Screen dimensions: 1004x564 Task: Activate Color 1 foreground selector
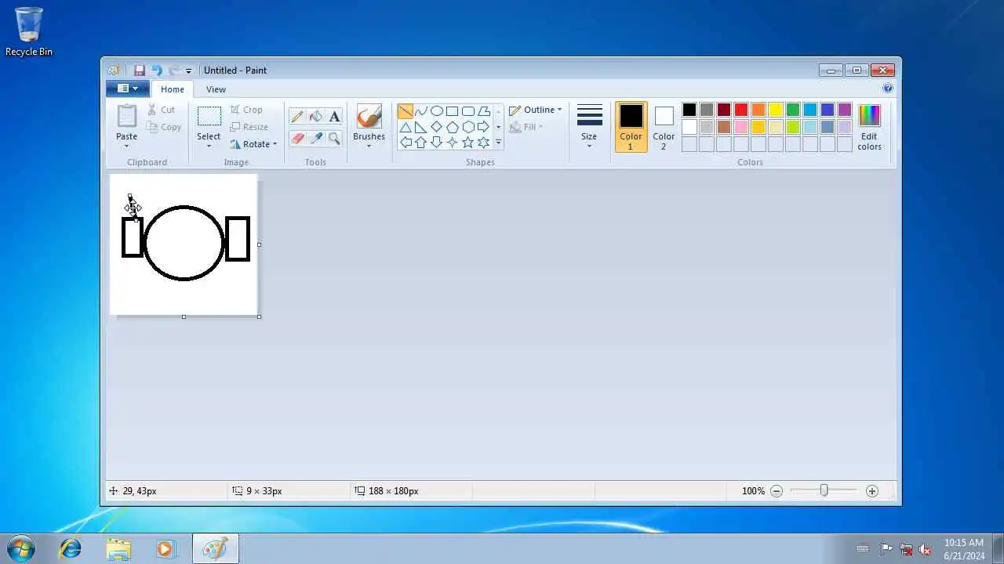[x=631, y=126]
